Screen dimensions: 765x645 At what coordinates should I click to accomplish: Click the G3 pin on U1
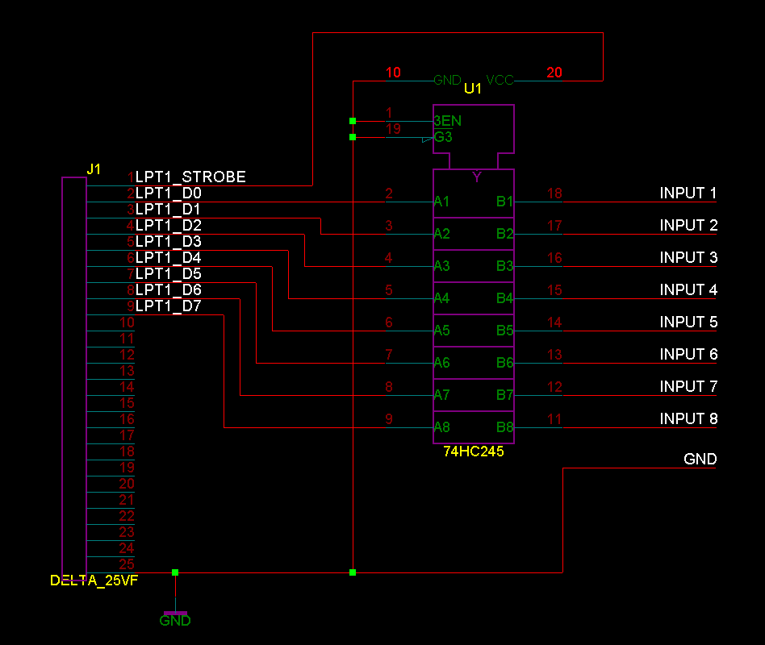(x=443, y=137)
